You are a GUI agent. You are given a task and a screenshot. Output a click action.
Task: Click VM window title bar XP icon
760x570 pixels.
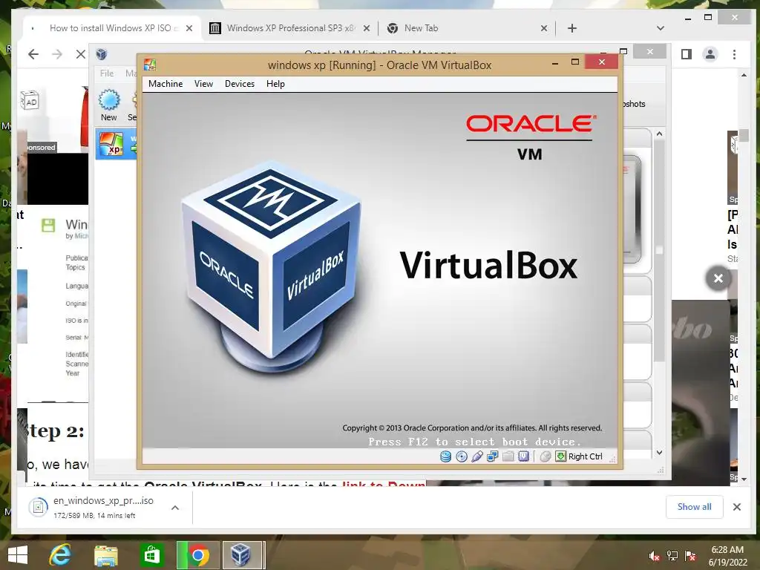click(150, 65)
